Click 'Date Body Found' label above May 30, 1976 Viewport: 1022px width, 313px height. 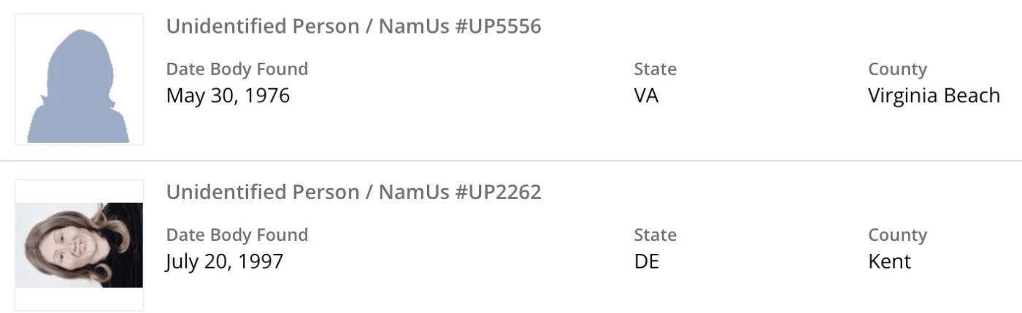(x=237, y=69)
